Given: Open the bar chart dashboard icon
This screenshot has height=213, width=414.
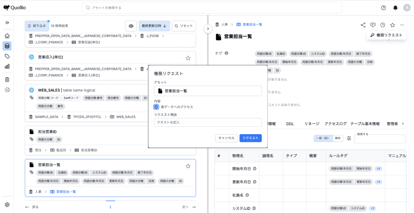Looking at the screenshot, I should (x=7, y=66).
